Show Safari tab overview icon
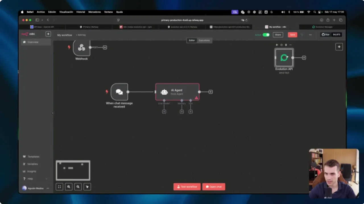 click(341, 20)
